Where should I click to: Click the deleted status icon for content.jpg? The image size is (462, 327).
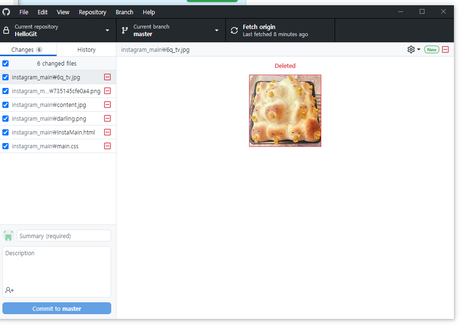coord(107,105)
